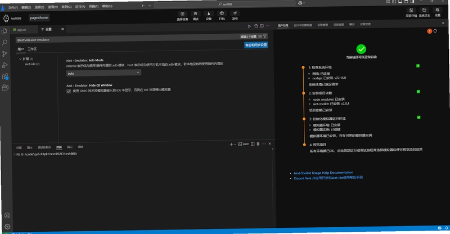Click the status bar notification bell
The image size is (450, 234).
pos(447,228)
